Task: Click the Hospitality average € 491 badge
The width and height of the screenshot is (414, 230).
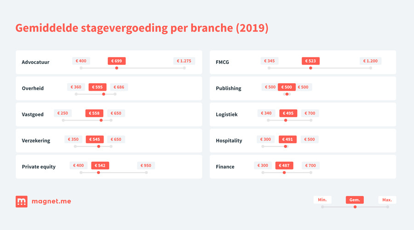Action: click(x=287, y=139)
